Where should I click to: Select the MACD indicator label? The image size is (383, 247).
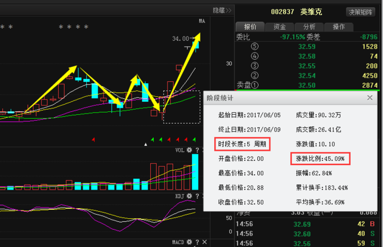pos(178,242)
